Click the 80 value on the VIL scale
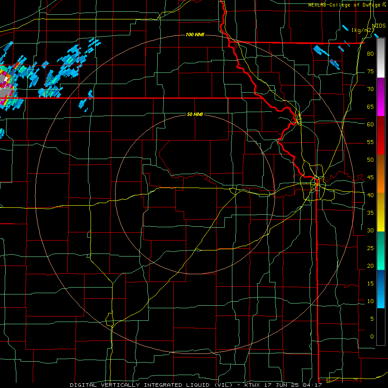 coord(370,54)
